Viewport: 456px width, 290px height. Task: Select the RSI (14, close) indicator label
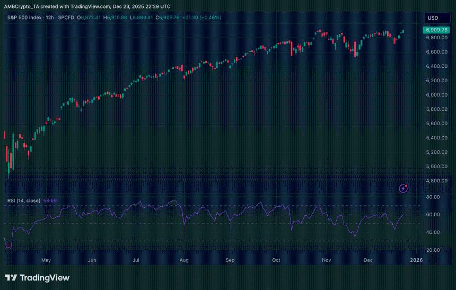point(23,200)
